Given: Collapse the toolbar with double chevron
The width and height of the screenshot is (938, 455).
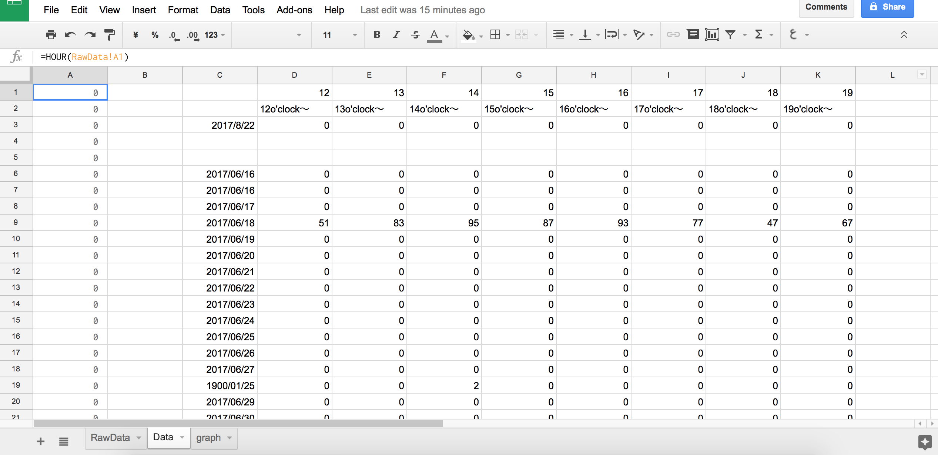Looking at the screenshot, I should pos(904,34).
